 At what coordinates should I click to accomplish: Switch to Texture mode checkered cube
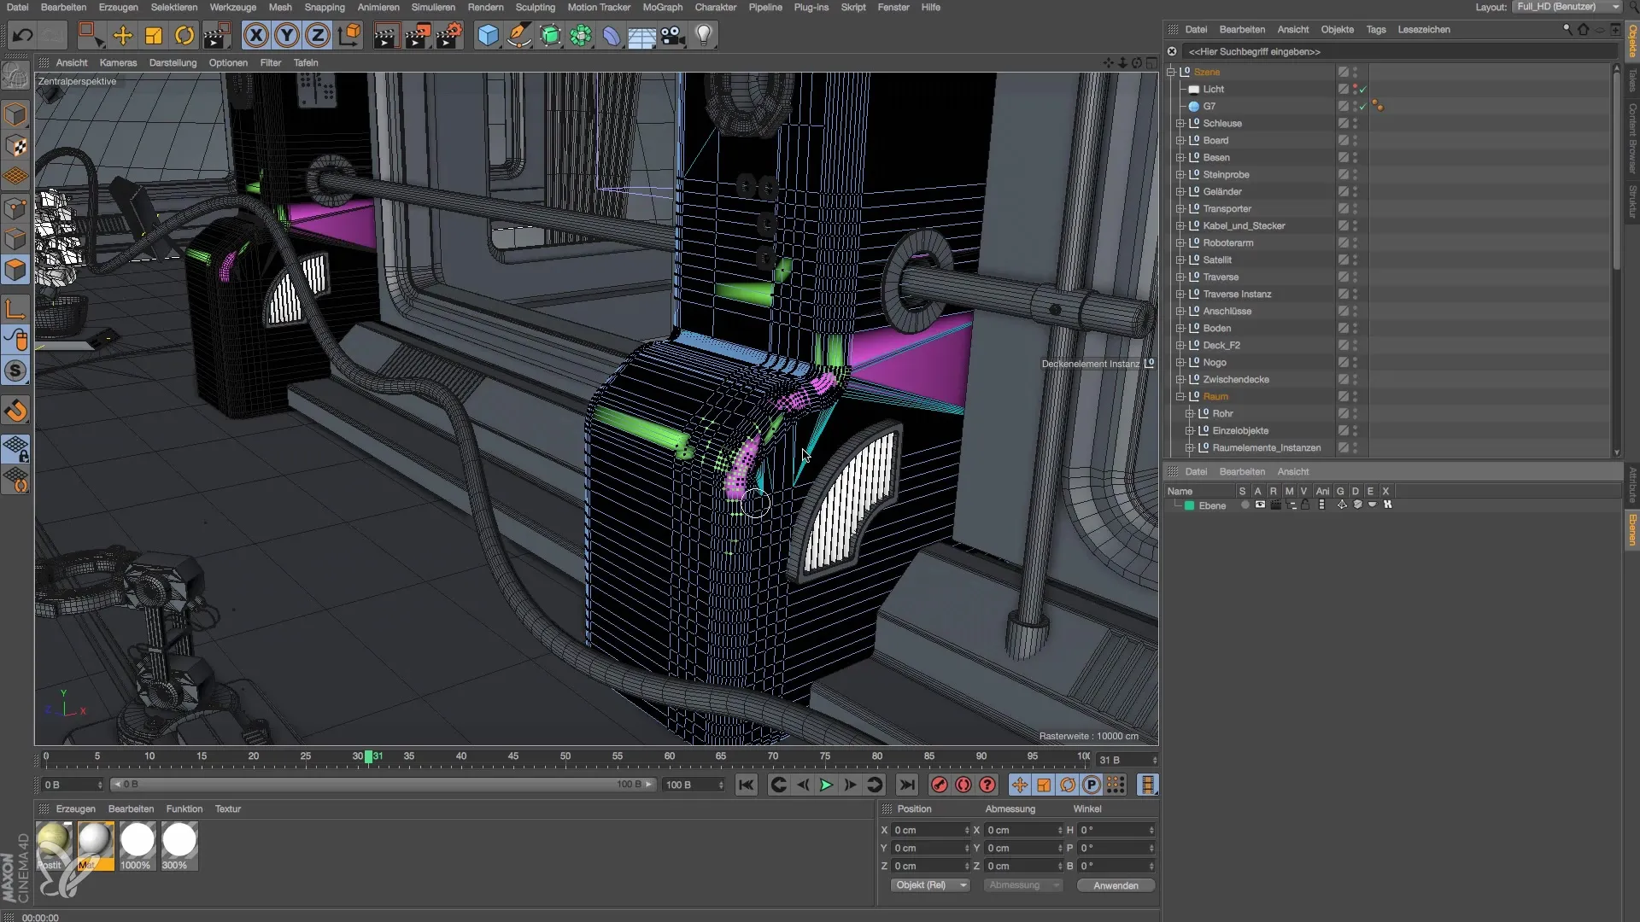coord(15,146)
